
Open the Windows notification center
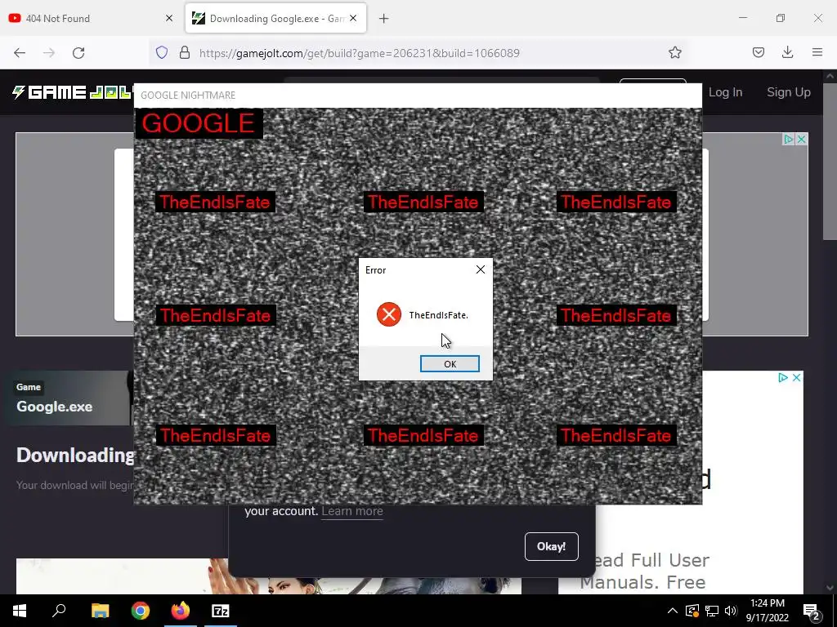tap(812, 611)
